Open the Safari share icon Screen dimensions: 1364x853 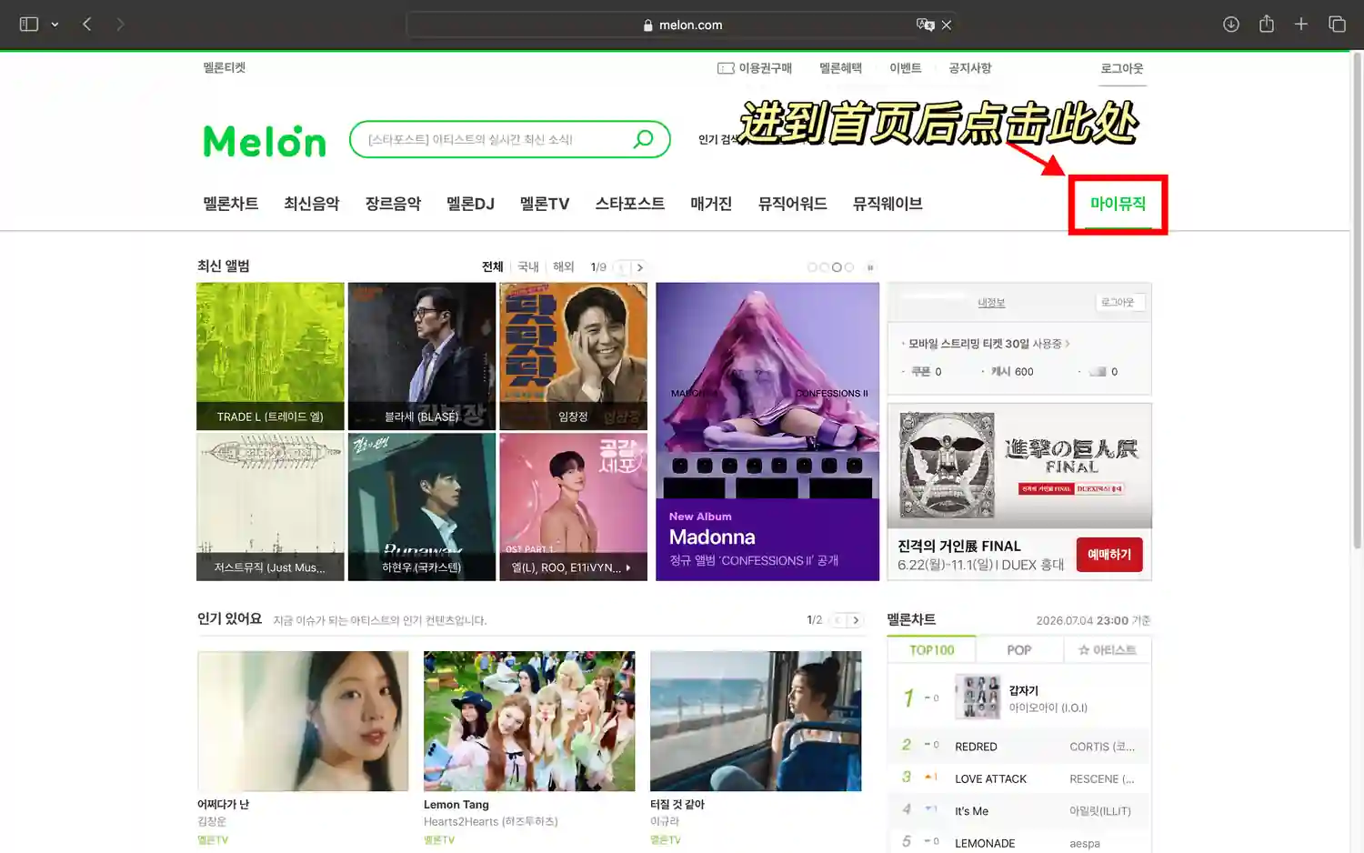coord(1267,24)
